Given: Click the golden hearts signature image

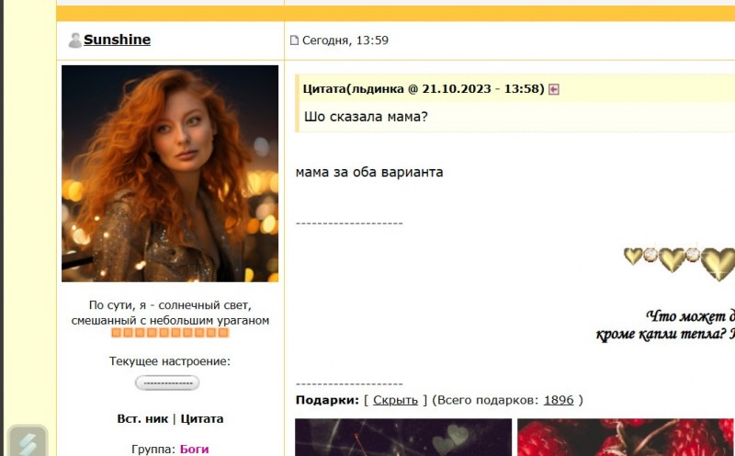Looking at the screenshot, I should [x=679, y=260].
